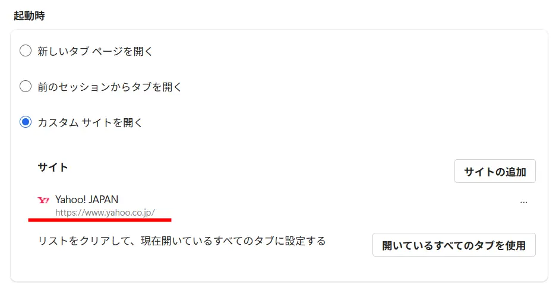Click the 起動時 section heading

pyautogui.click(x=30, y=15)
